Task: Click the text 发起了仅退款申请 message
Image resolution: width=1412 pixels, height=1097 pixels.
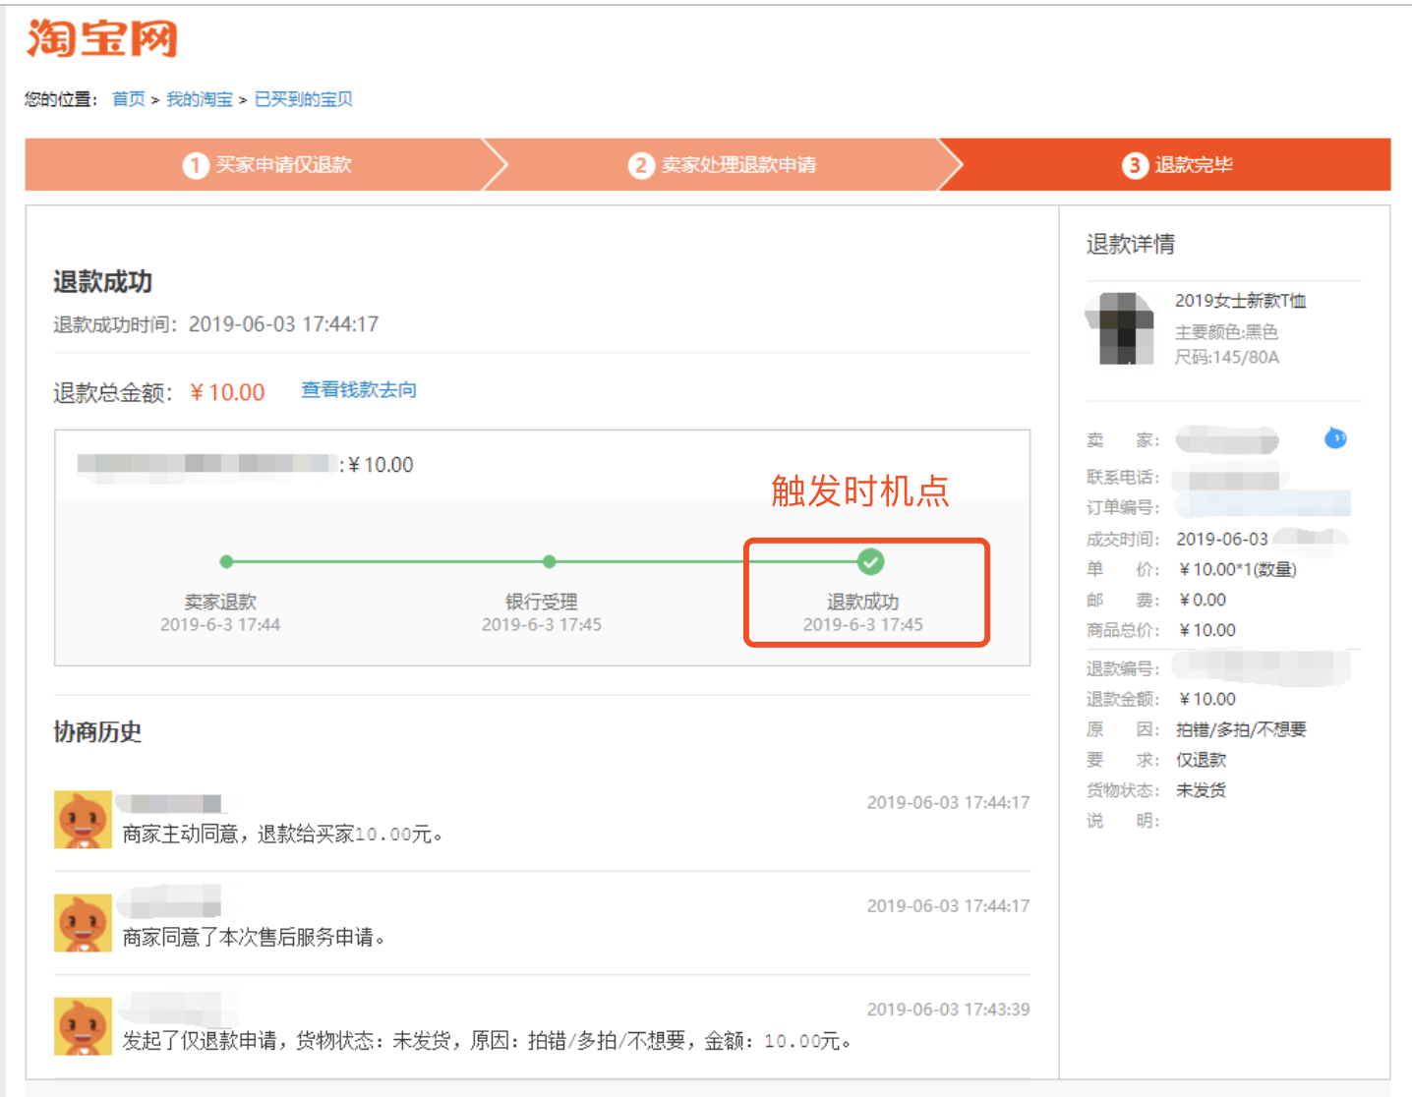Action: point(487,1040)
